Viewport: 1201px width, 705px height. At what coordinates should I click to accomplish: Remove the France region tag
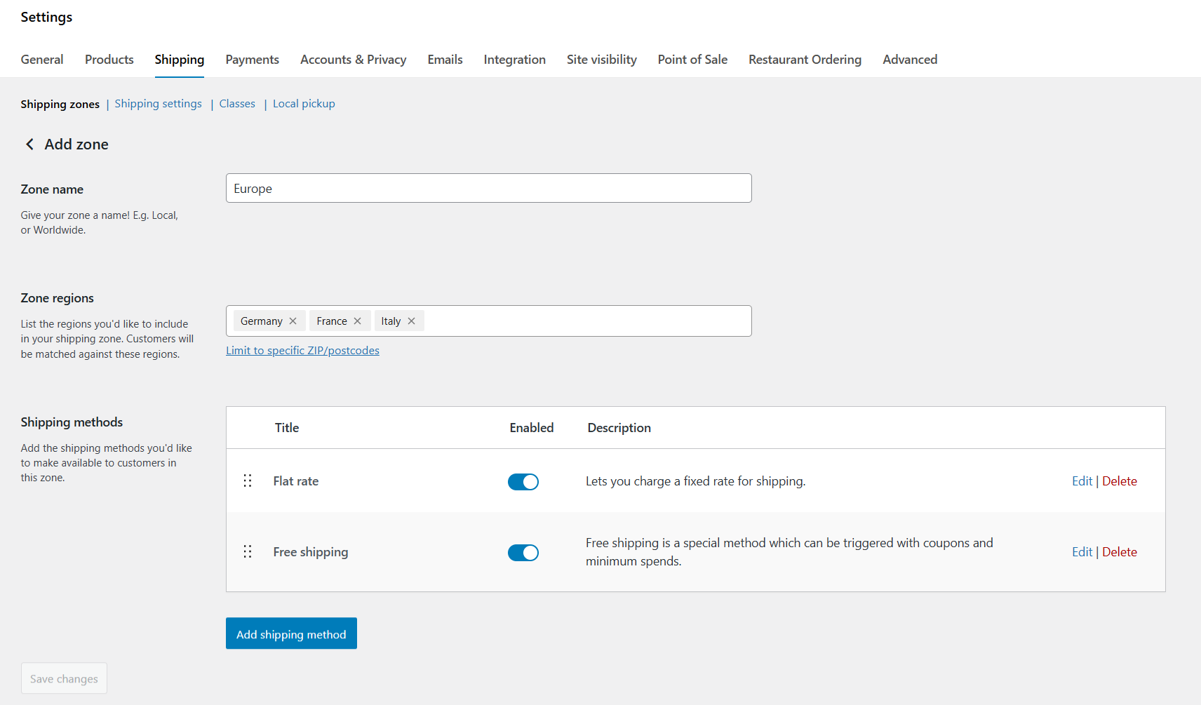[x=358, y=321]
